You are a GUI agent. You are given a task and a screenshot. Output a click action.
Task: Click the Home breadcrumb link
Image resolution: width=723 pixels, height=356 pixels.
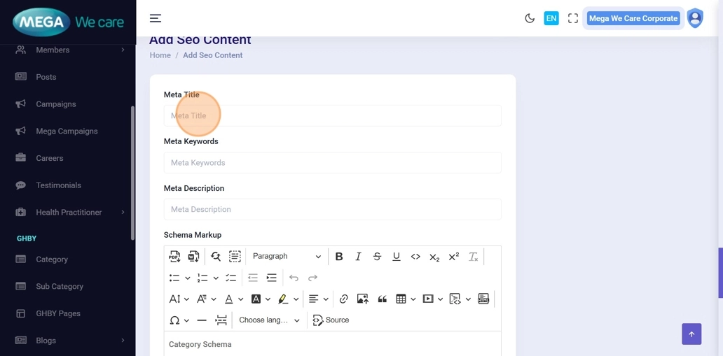160,55
